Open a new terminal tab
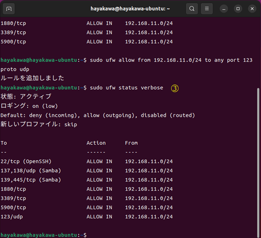This screenshot has width=261, height=238. tap(9, 9)
